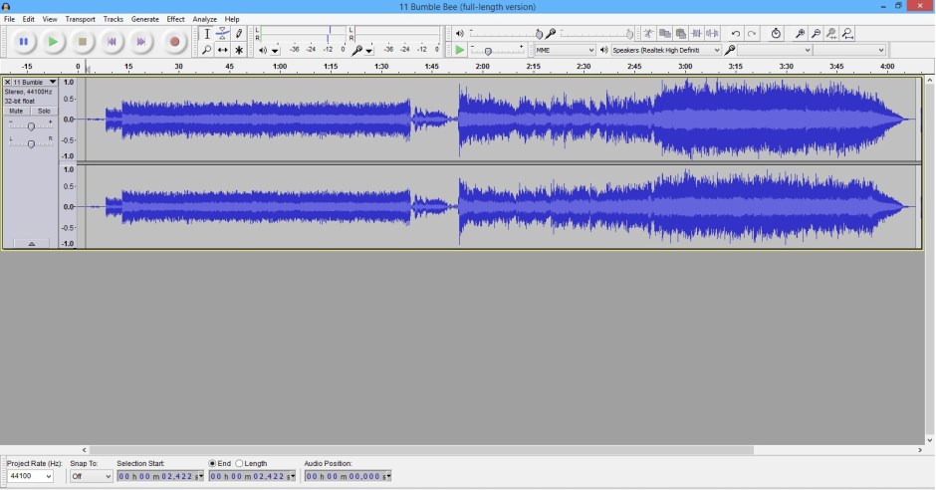Toggle Solo on the track
This screenshot has width=936, height=490.
point(44,111)
